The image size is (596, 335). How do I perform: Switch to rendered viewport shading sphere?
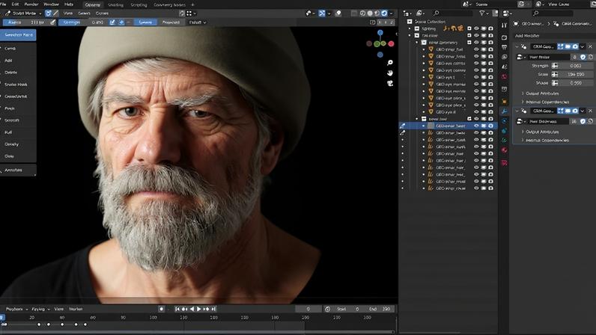click(x=384, y=13)
